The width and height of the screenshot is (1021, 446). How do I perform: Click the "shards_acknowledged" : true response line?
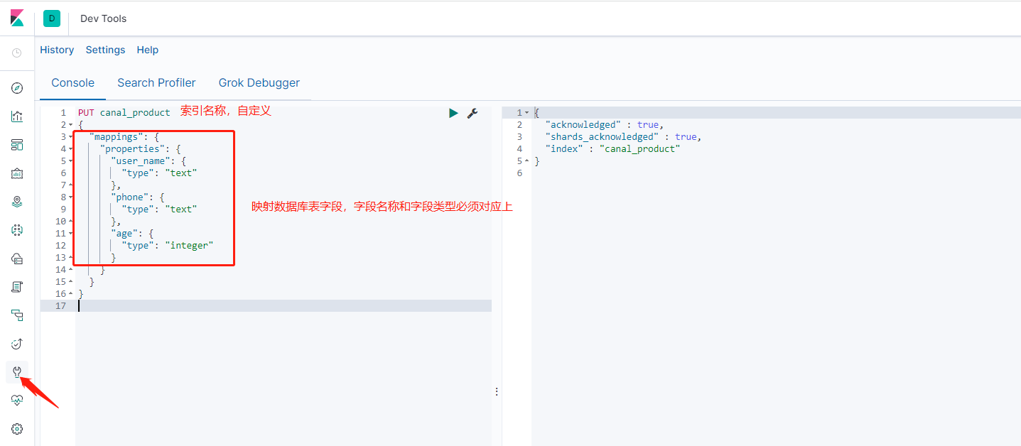(623, 137)
